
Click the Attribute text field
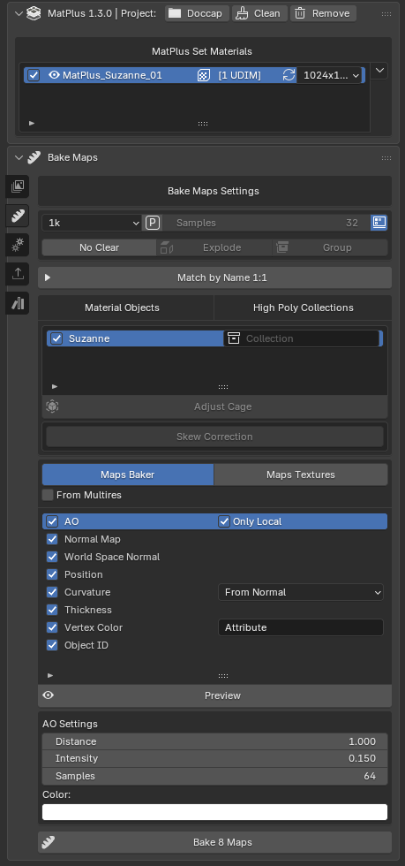click(301, 627)
